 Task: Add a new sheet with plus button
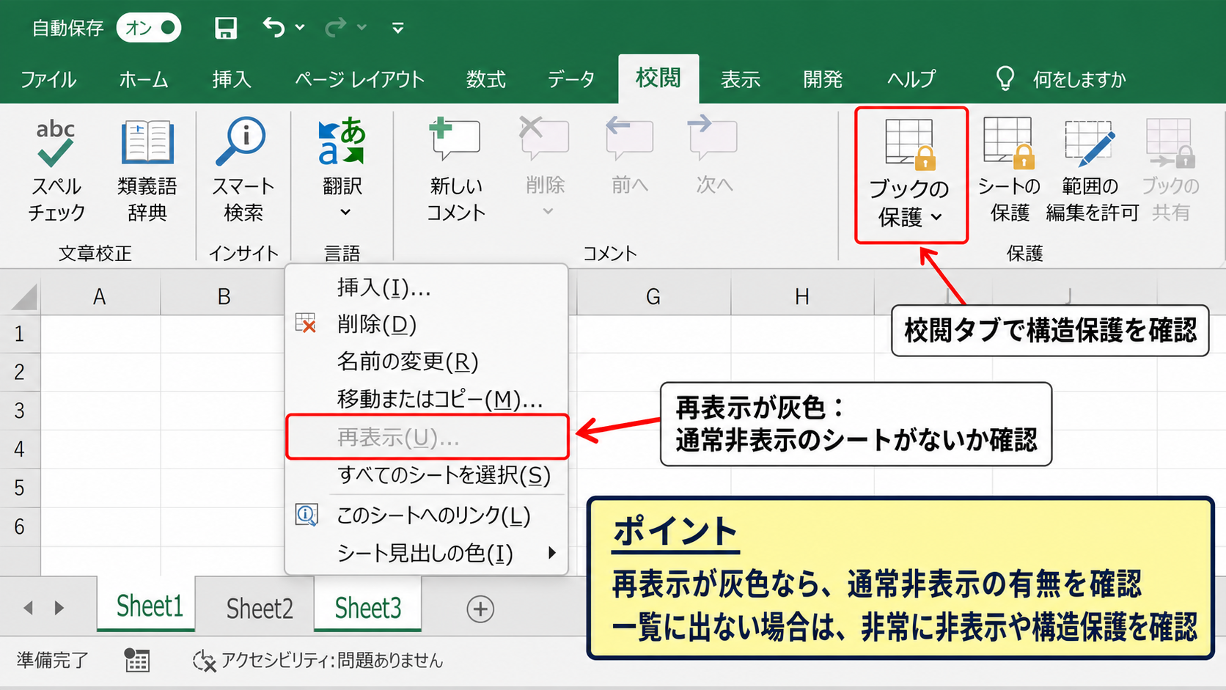[x=480, y=609]
